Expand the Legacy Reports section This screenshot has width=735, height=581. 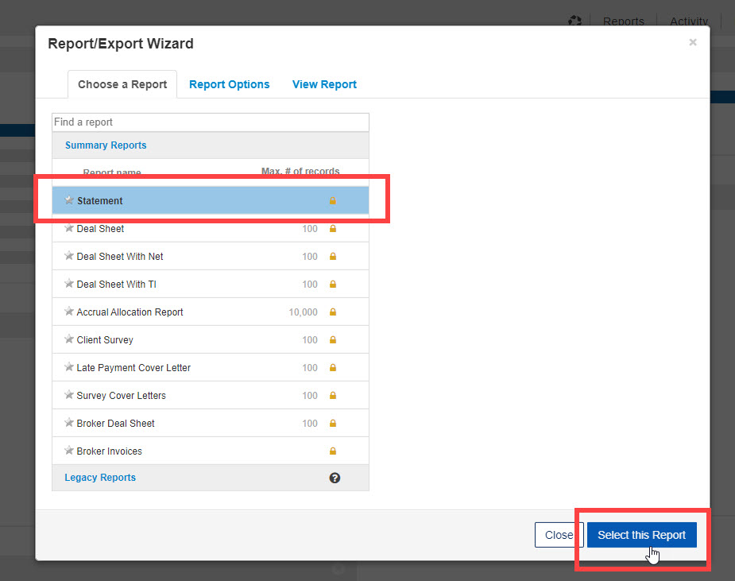100,478
